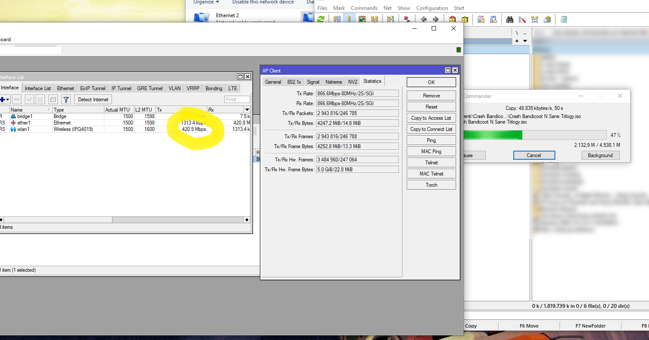Screen dimensions: 649x340
Task: Click the wlan1 Tx value 420.9 Mbps
Action: (x=194, y=129)
